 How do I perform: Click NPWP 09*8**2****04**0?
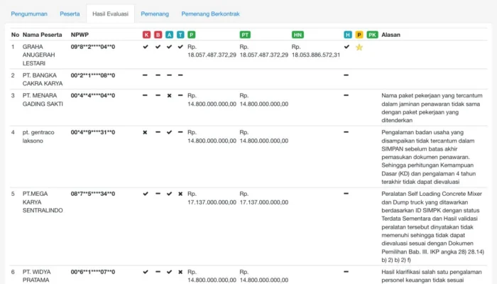[x=93, y=47]
